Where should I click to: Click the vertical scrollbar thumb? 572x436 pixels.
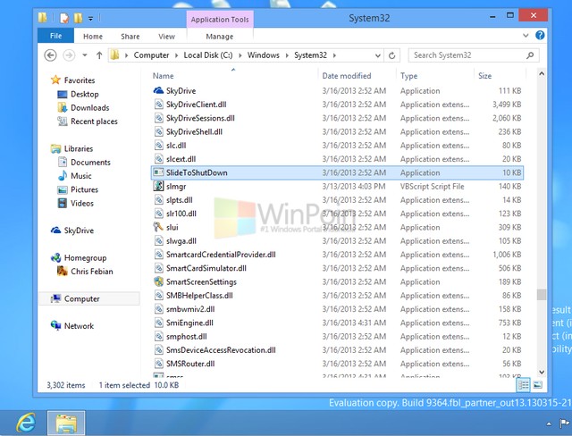pos(542,294)
